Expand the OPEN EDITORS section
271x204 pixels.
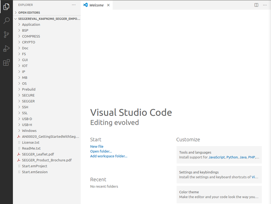pos(28,12)
